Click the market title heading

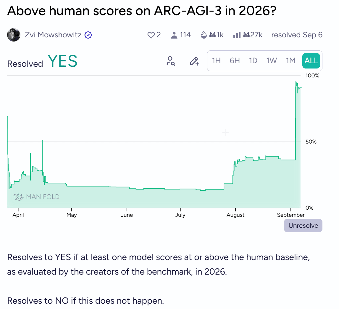(142, 11)
